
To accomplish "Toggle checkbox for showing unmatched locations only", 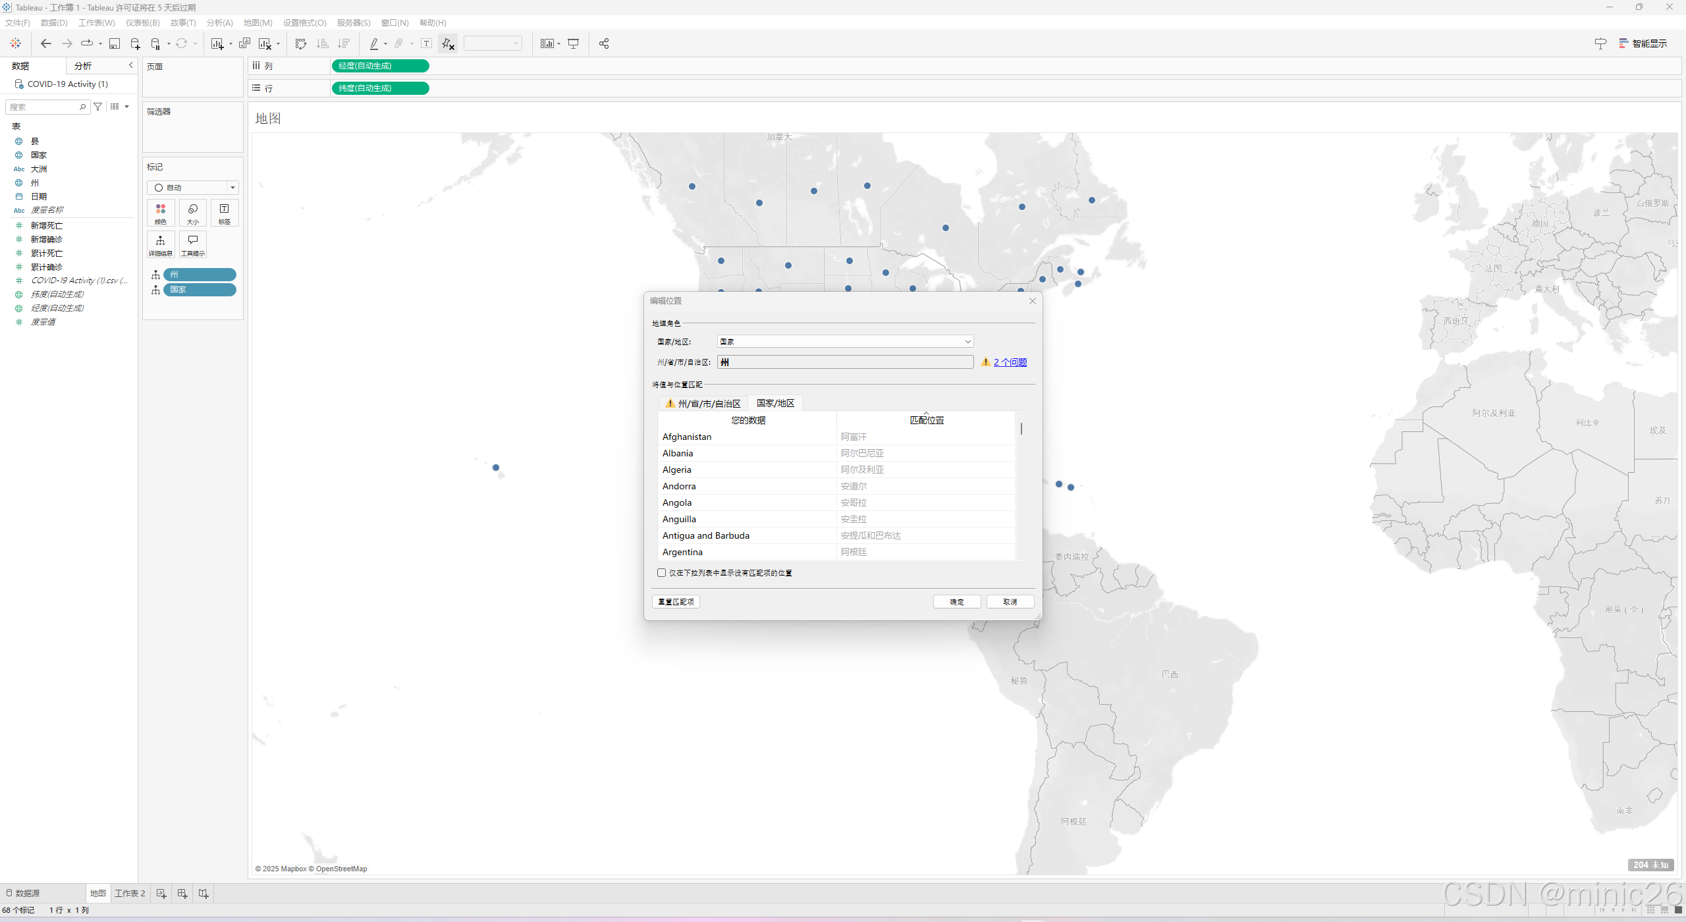I will [661, 573].
